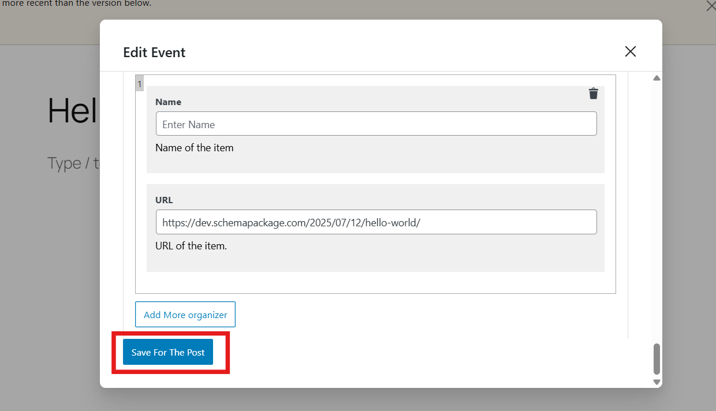Viewport: 716px width, 411px height.
Task: Click the organizer row number 1 badge
Action: click(x=140, y=84)
